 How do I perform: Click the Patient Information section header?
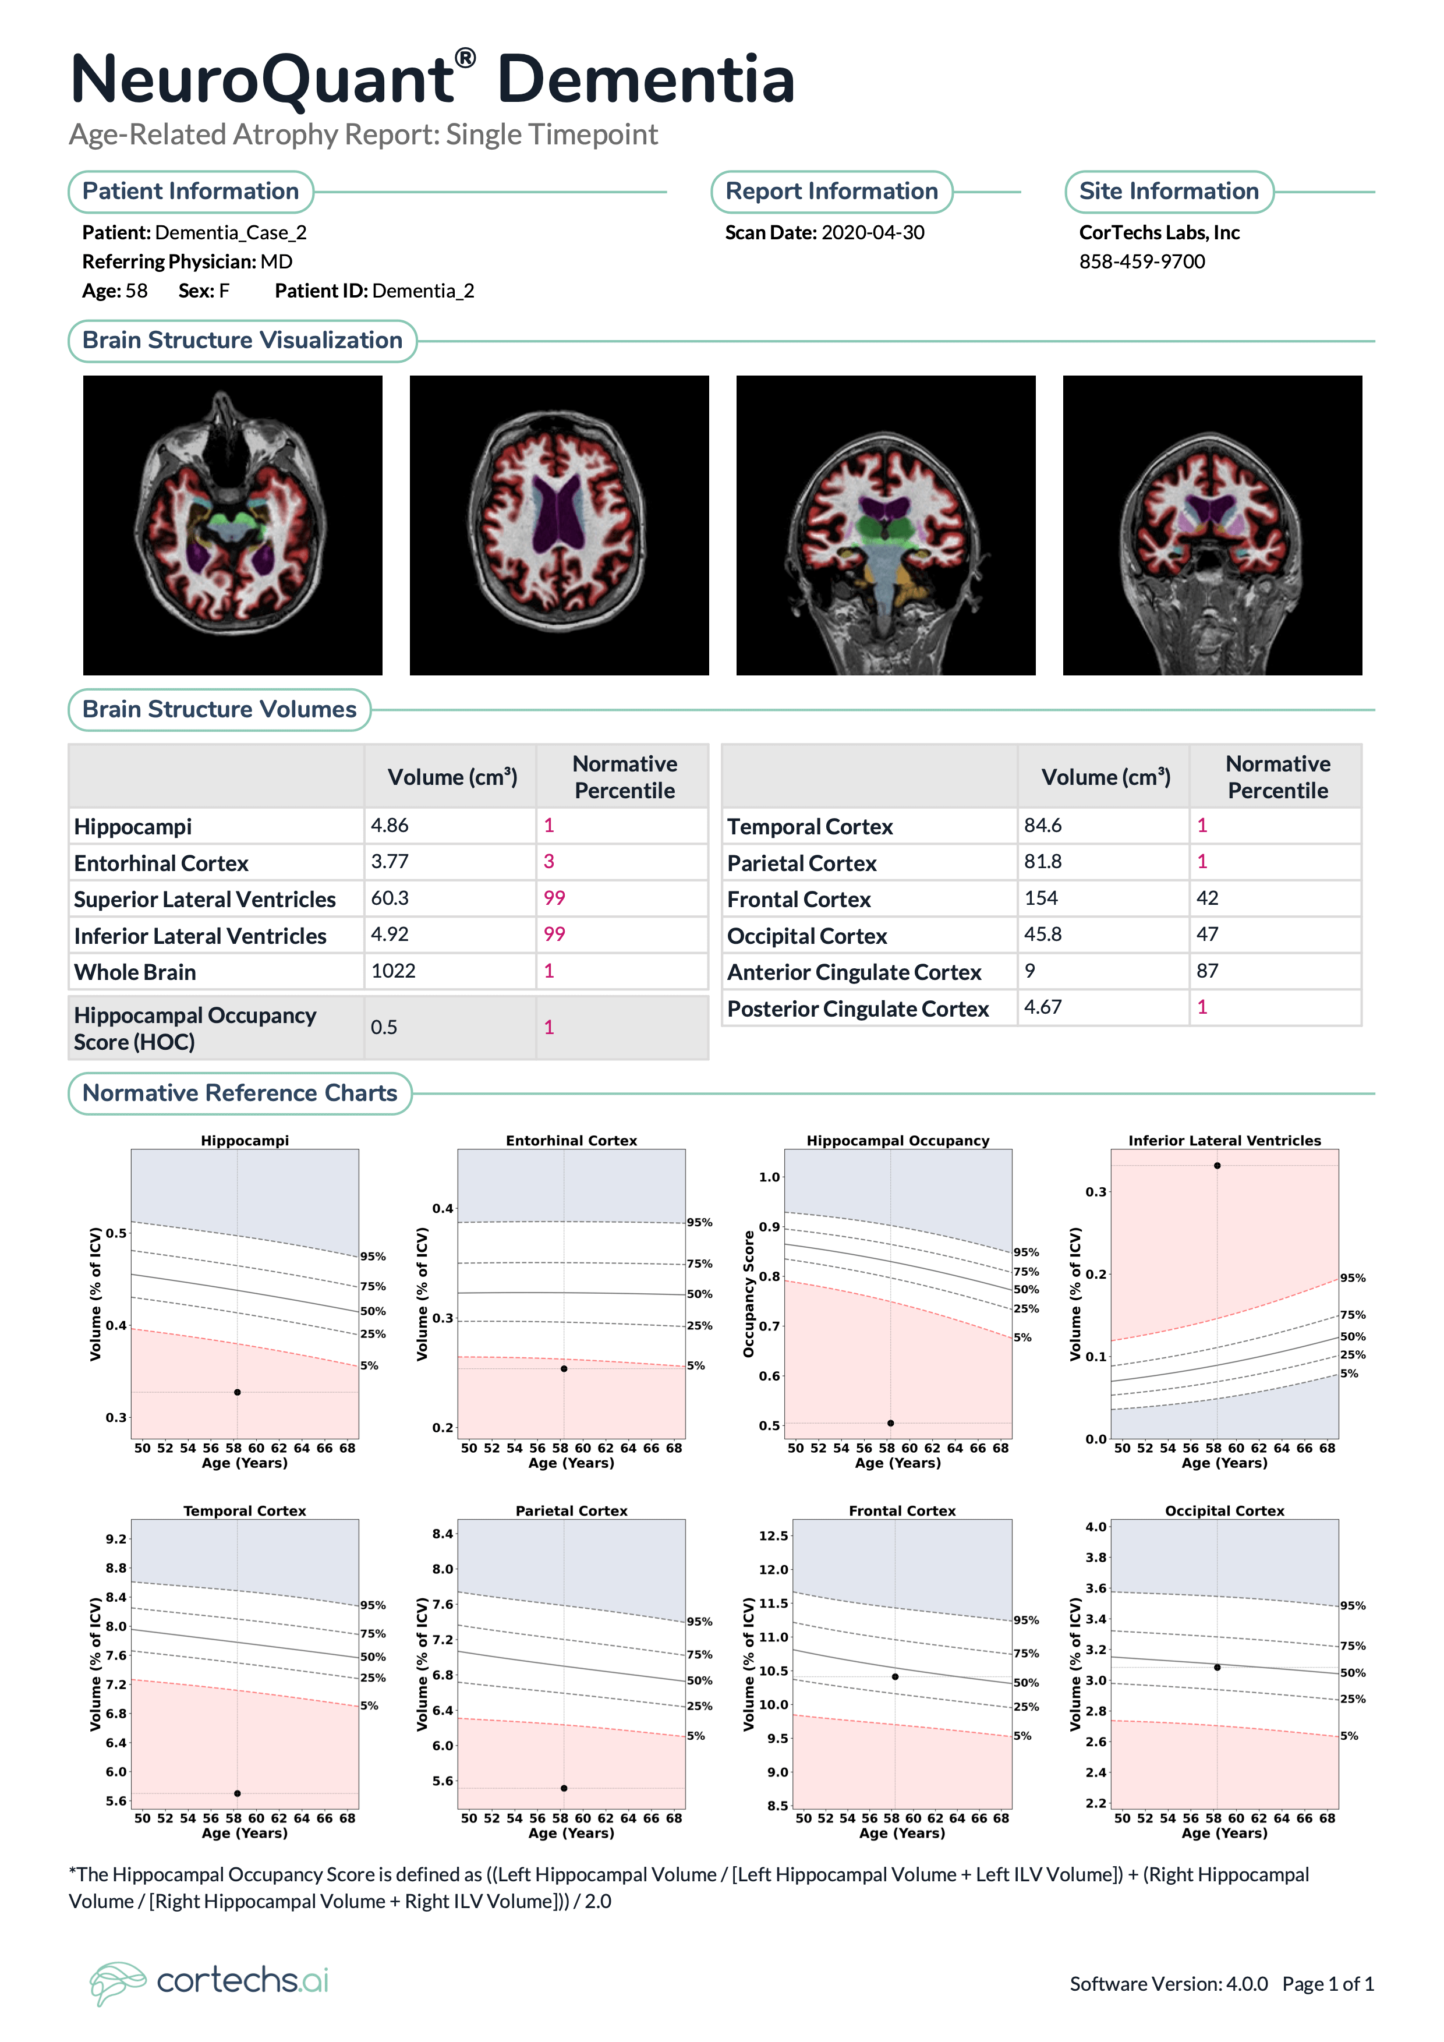[x=190, y=191]
